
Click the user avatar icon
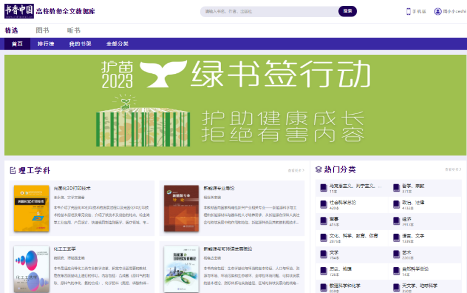pos(437,11)
